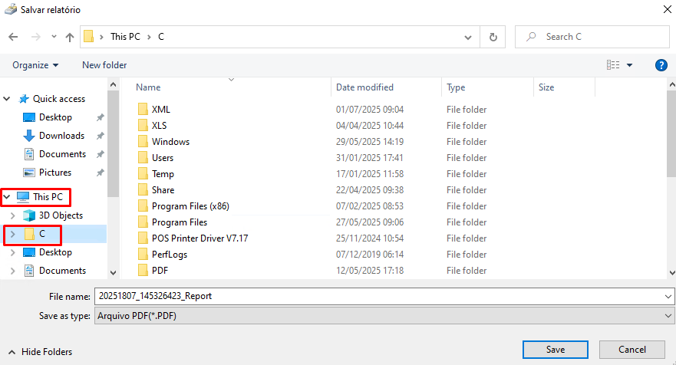Sort by Date modified column
The height and width of the screenshot is (365, 676).
[364, 87]
